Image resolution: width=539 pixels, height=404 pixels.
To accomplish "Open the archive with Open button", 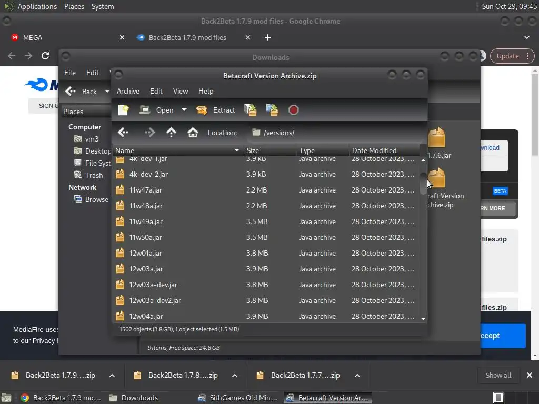I will click(x=157, y=110).
